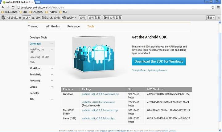
Task: Click the Android SDK cube image
Action: point(94,54)
